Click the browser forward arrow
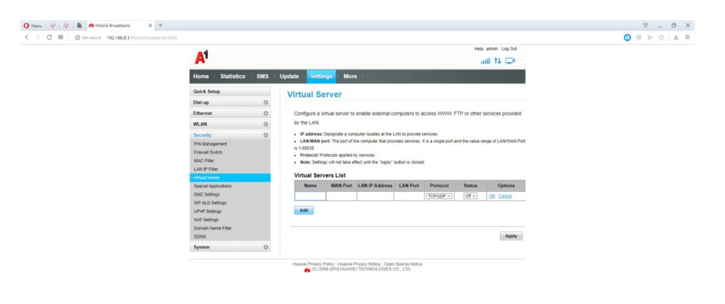 pyautogui.click(x=37, y=37)
